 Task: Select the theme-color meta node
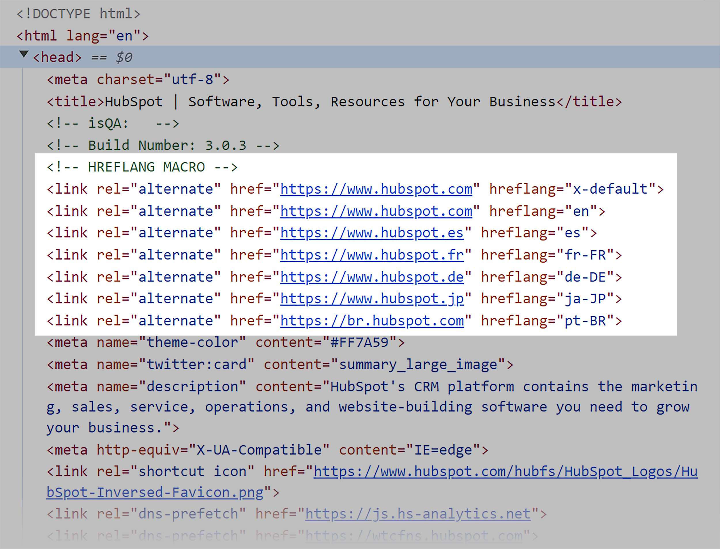click(x=226, y=342)
